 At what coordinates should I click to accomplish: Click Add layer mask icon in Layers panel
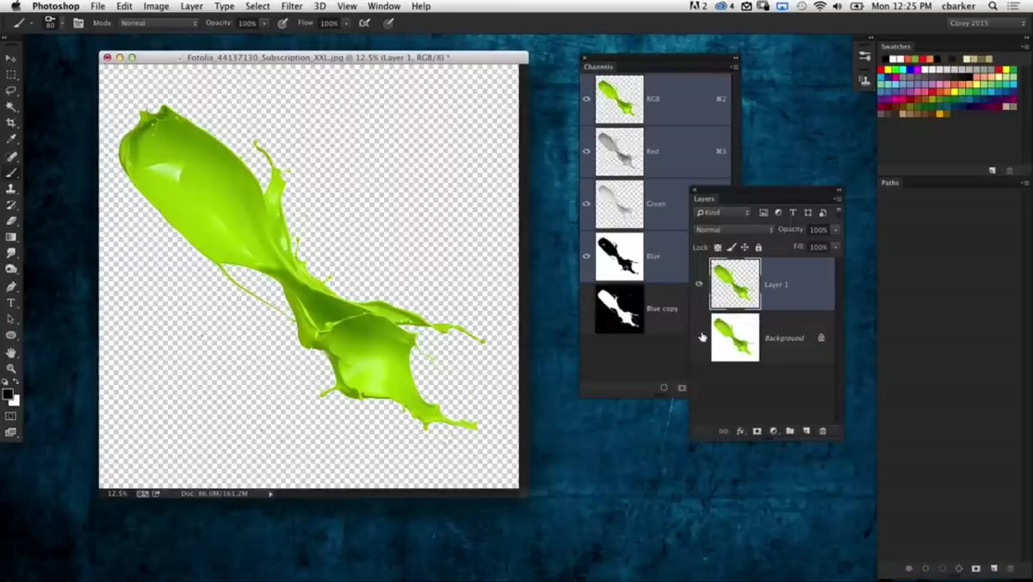coord(757,430)
